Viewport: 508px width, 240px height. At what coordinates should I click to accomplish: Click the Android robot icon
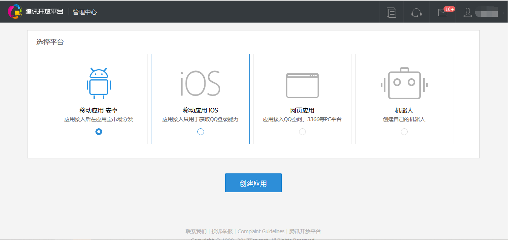pos(99,83)
